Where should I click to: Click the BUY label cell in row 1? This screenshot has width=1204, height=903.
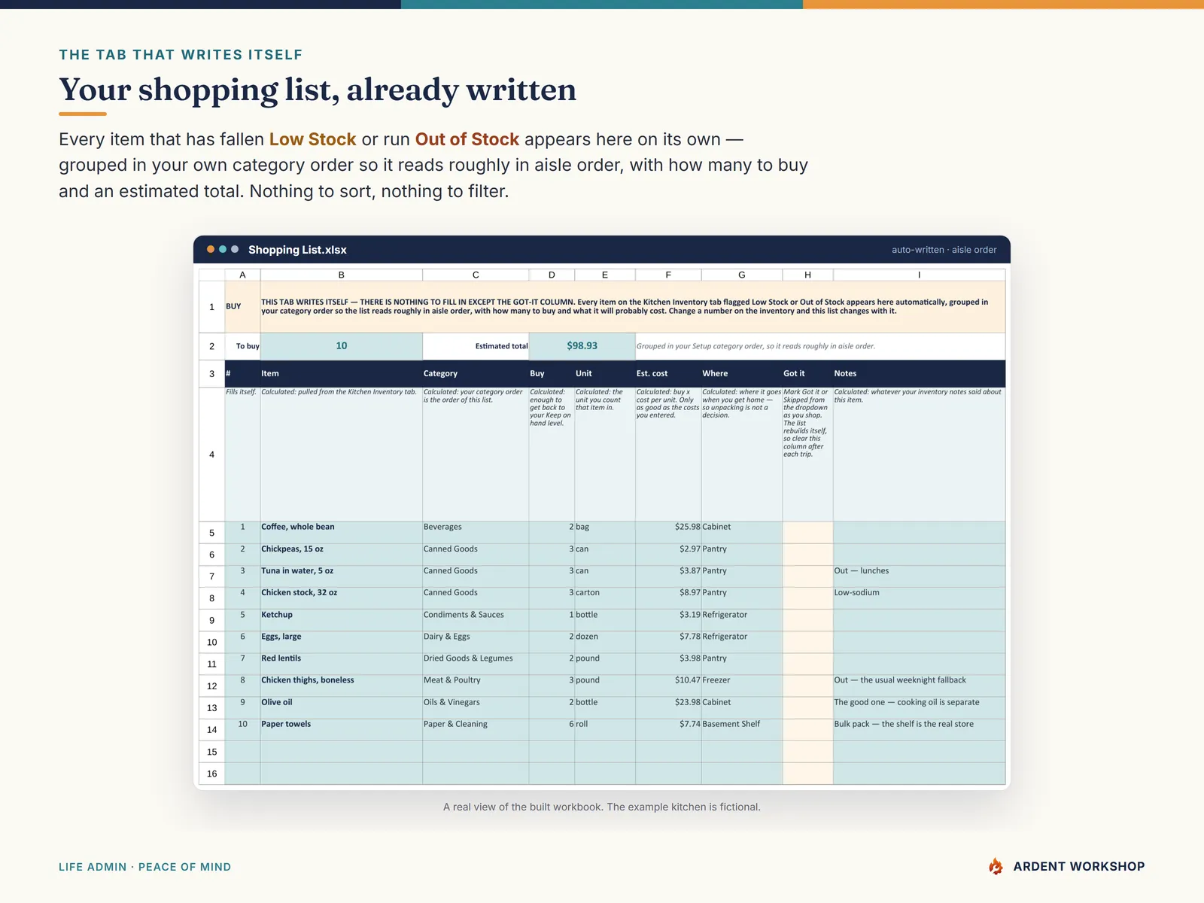242,307
